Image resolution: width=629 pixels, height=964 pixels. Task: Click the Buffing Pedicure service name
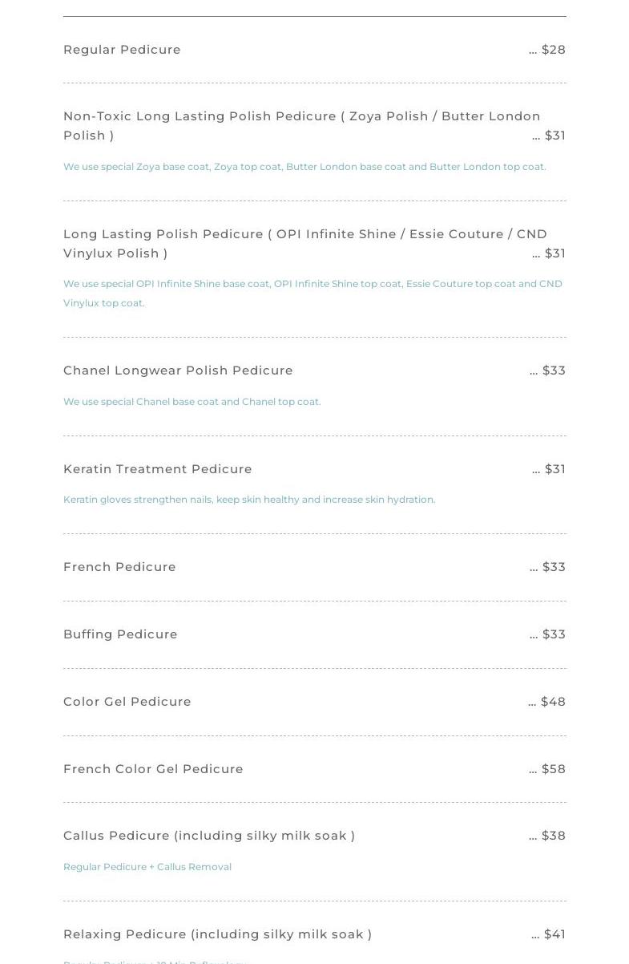(x=120, y=634)
